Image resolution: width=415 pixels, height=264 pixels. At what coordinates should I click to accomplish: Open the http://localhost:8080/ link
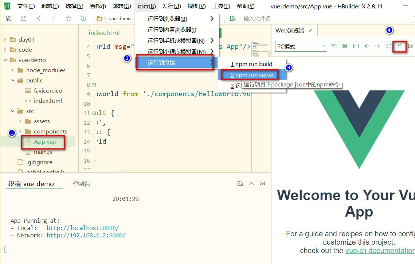pyautogui.click(x=83, y=228)
